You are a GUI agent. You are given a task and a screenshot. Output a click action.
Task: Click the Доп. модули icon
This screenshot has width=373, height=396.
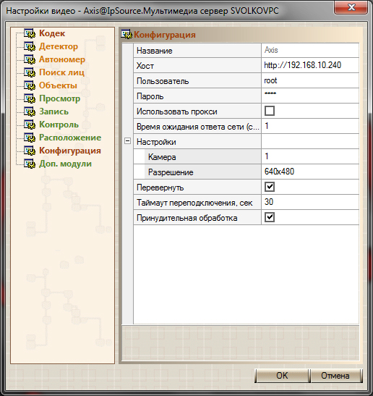pos(30,164)
